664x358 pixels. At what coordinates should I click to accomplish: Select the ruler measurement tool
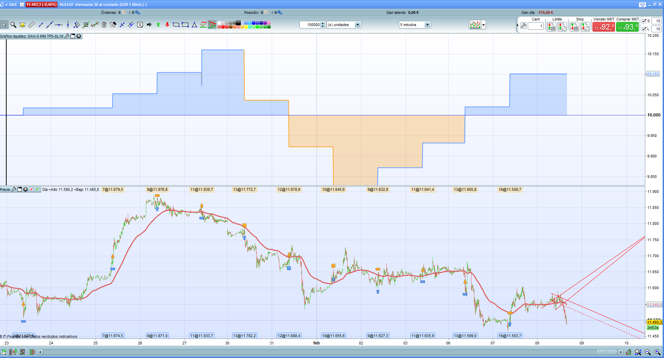(x=31, y=25)
